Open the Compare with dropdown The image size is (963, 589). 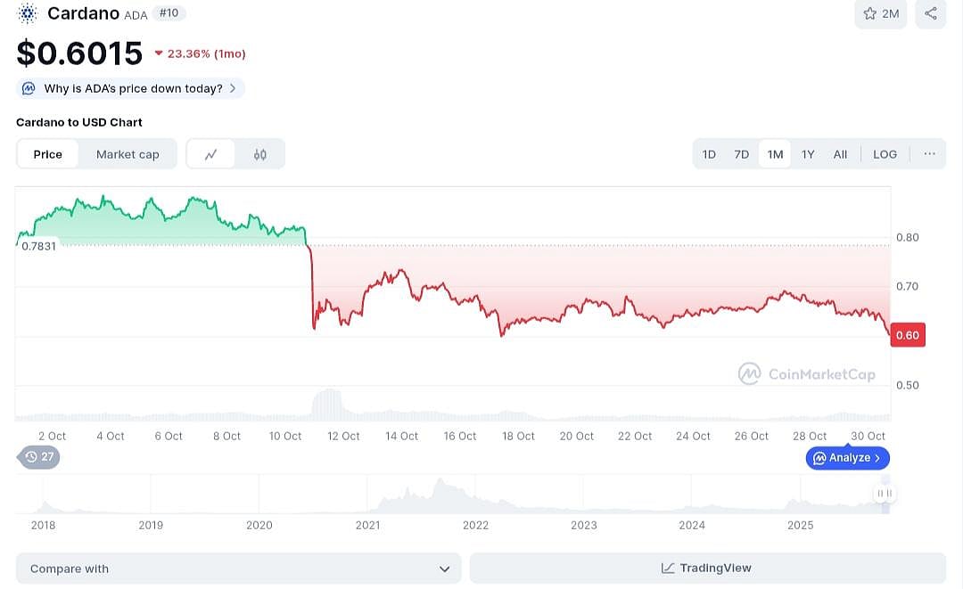pos(238,568)
